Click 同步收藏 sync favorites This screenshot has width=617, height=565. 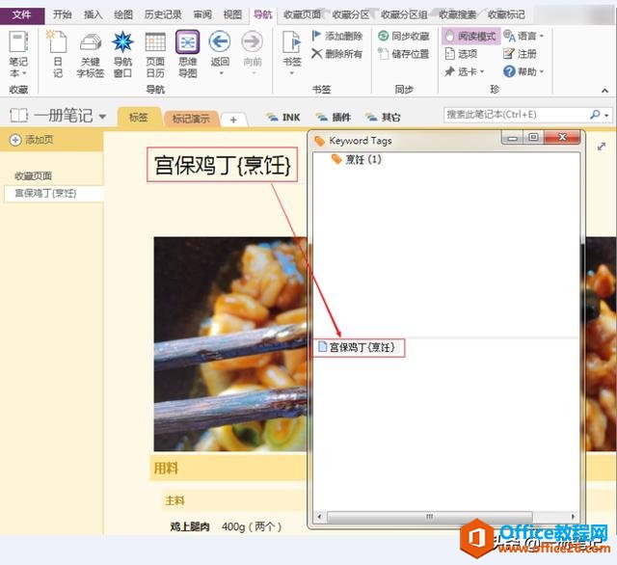click(403, 36)
